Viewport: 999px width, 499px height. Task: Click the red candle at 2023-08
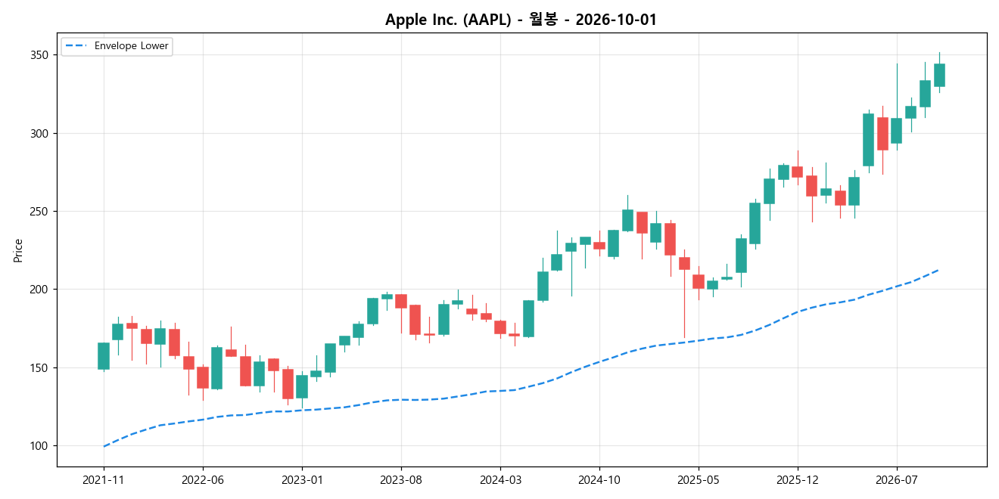401,301
